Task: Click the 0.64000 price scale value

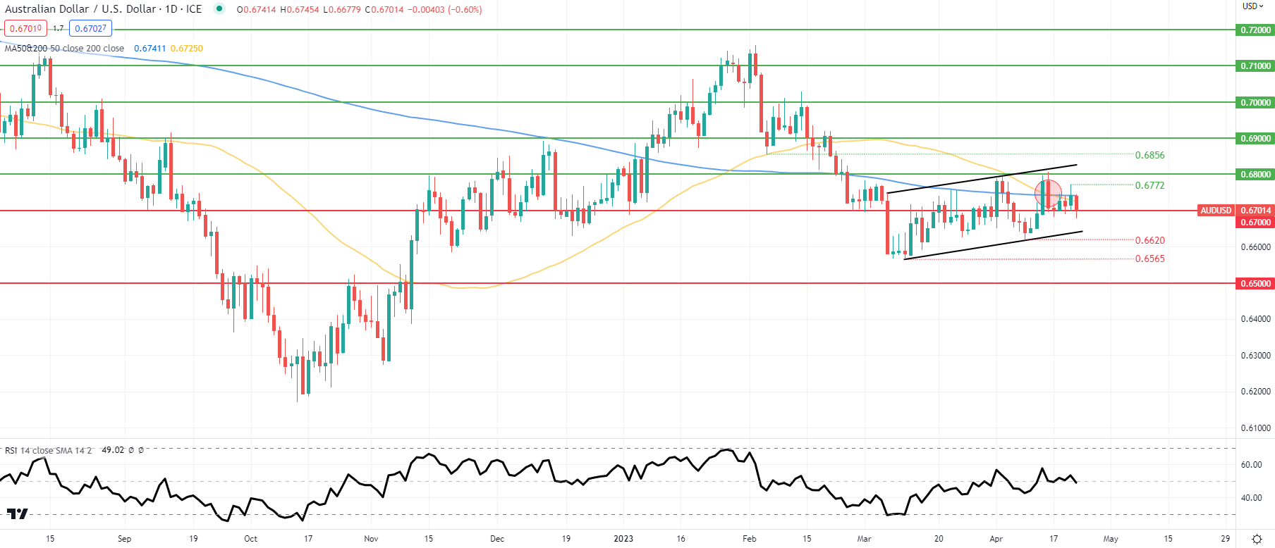Action: coord(1255,319)
